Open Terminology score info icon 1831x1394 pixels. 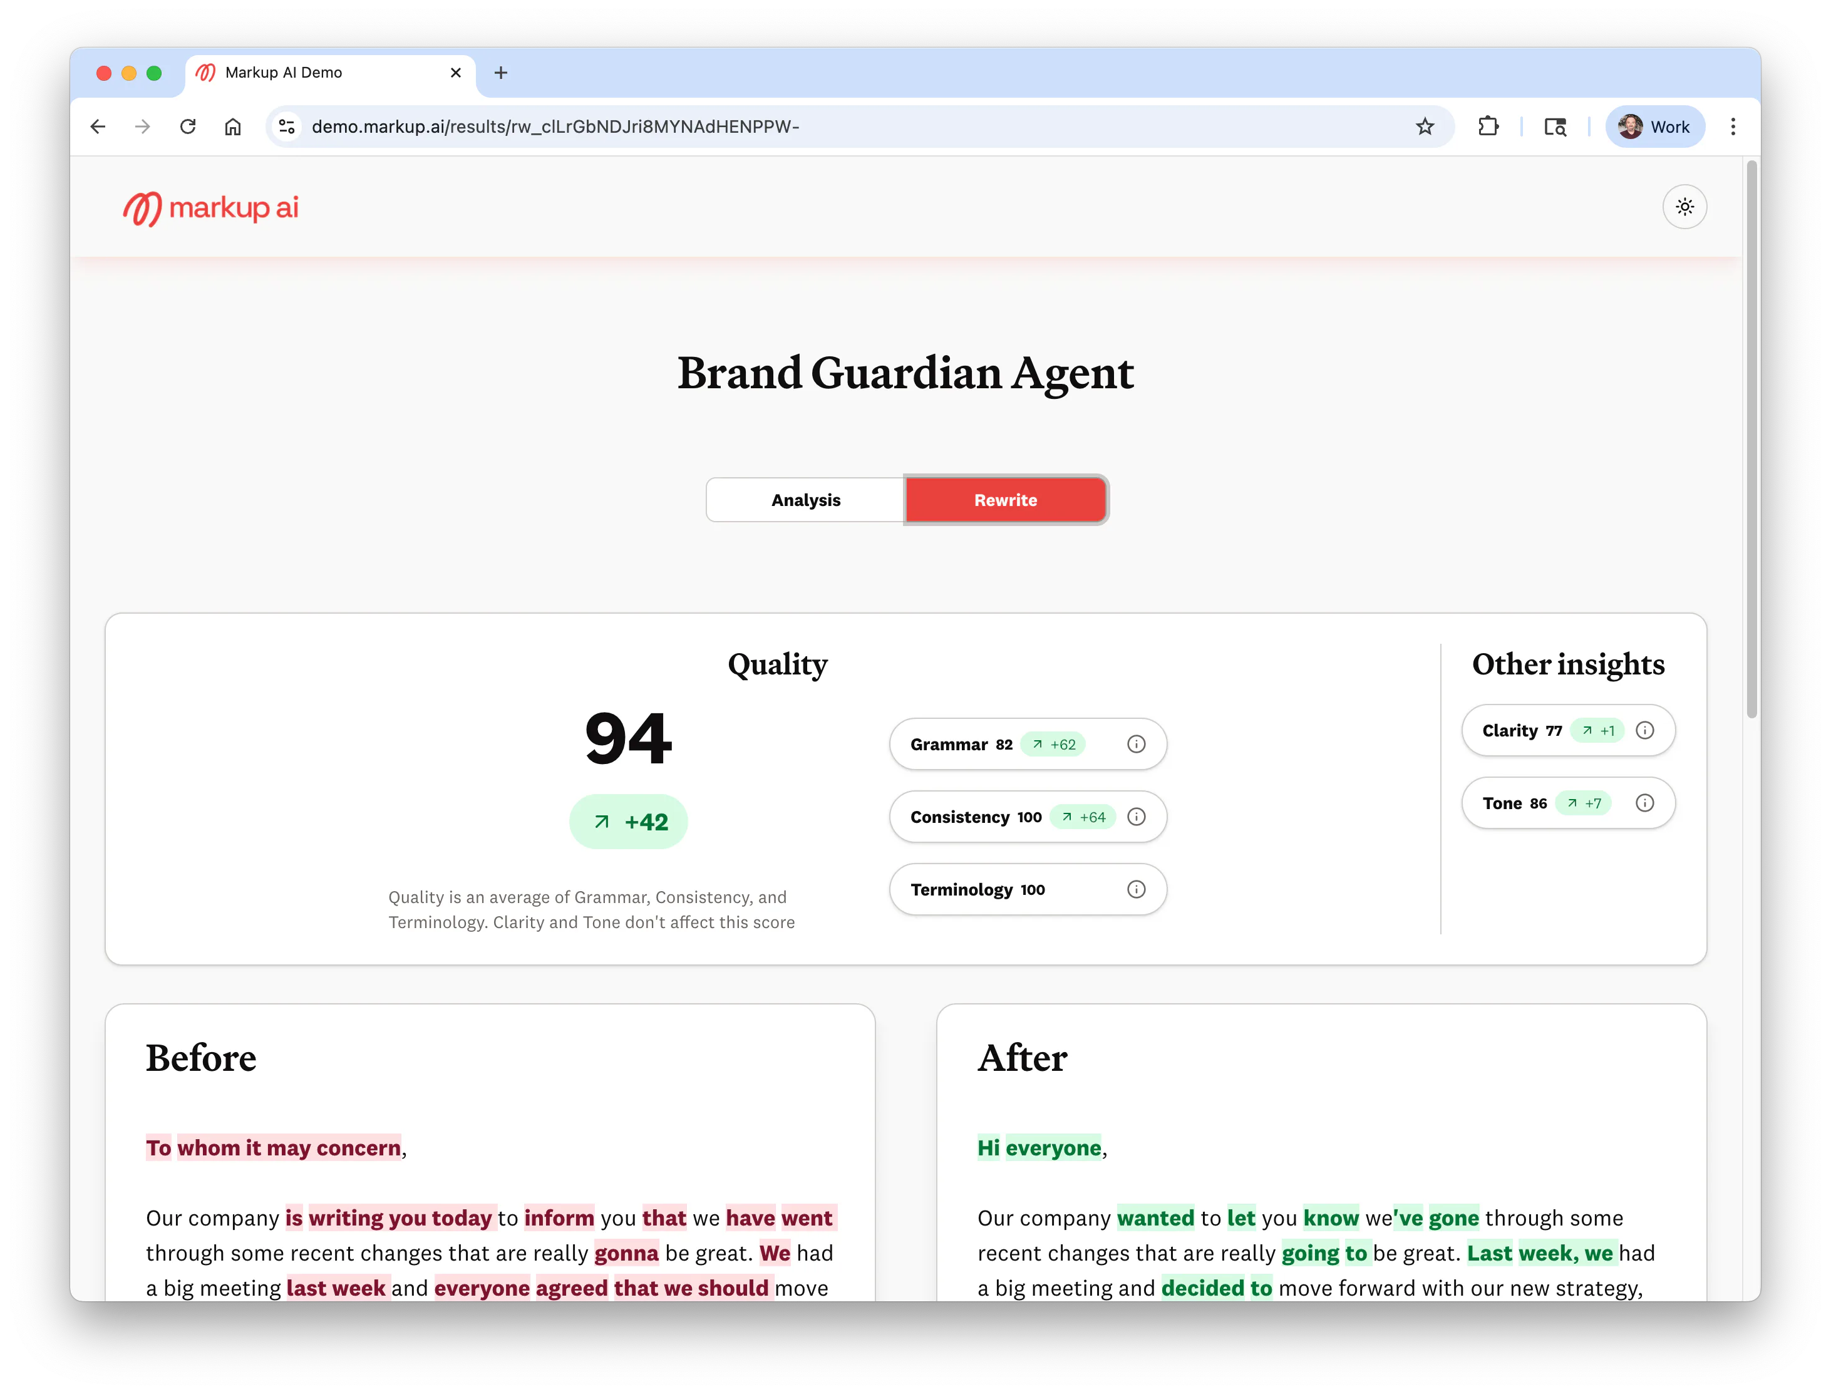point(1136,889)
